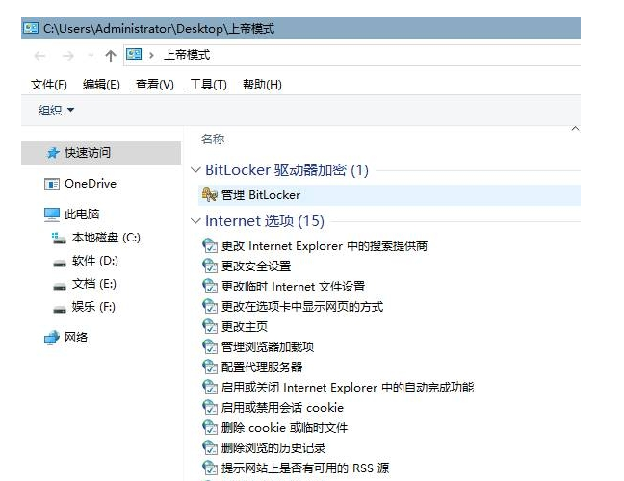Image resolution: width=624 pixels, height=481 pixels.
Task: Open 软件 (D:) drive
Action: 94,261
